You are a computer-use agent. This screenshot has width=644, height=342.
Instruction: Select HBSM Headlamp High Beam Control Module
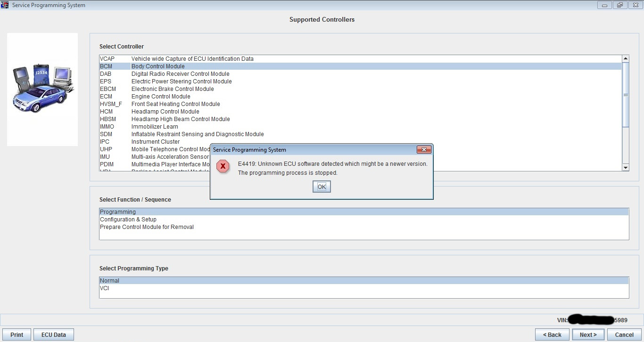[x=360, y=119]
